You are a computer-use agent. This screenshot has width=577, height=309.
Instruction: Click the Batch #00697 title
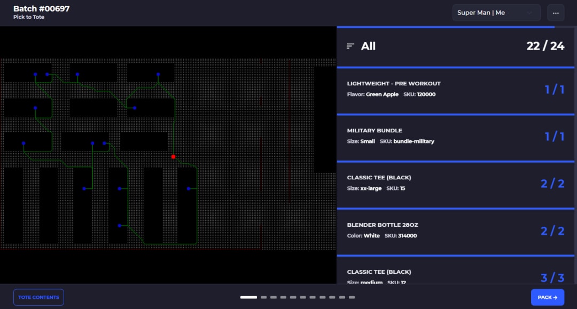click(42, 9)
